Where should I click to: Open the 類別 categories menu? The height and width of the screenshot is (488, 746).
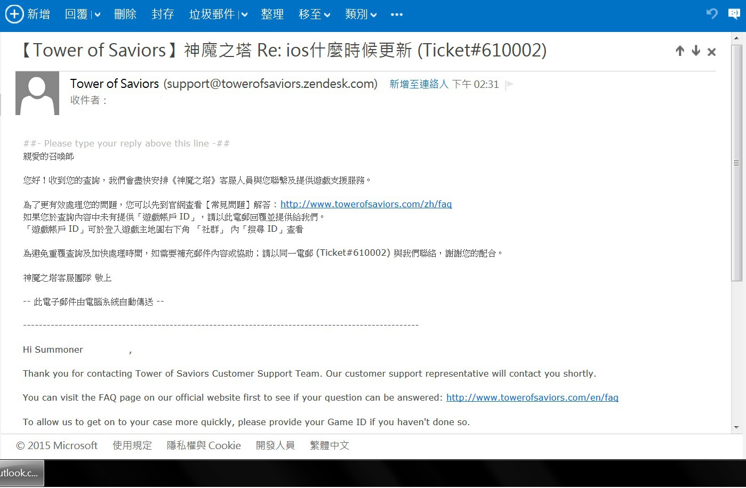pos(361,14)
